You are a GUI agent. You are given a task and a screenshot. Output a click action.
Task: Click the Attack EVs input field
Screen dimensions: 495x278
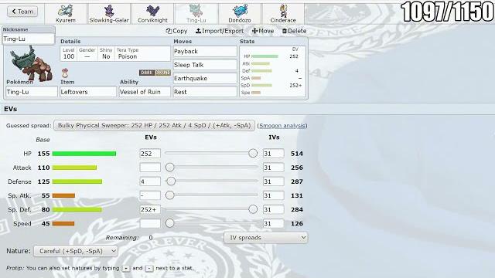click(150, 168)
